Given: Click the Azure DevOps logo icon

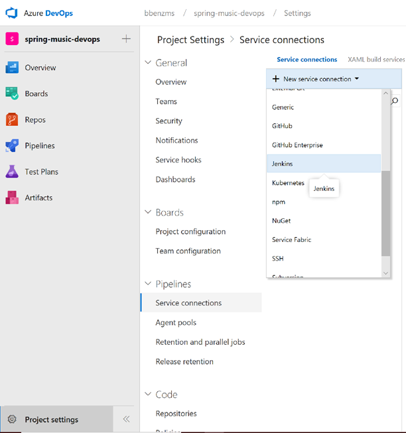Looking at the screenshot, I should pyautogui.click(x=11, y=13).
